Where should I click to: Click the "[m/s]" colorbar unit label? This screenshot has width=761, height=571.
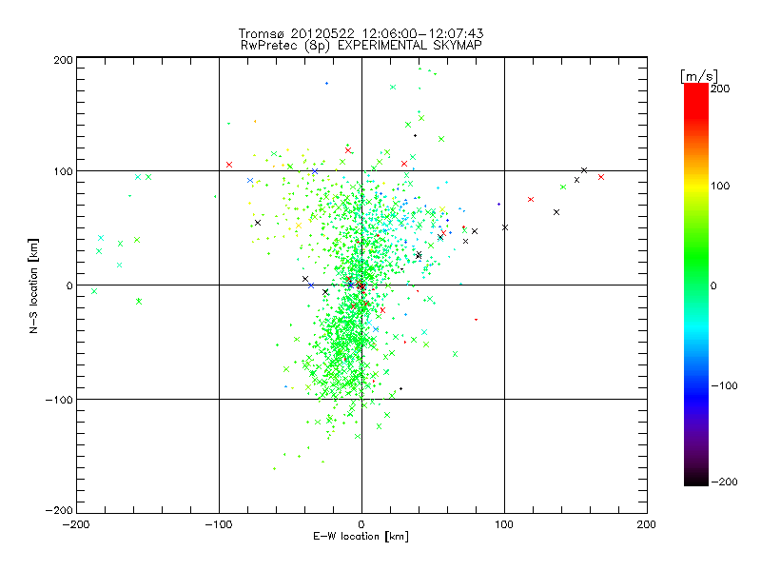click(x=699, y=76)
